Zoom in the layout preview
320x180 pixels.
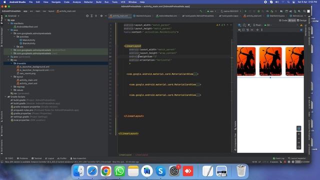tap(299, 134)
